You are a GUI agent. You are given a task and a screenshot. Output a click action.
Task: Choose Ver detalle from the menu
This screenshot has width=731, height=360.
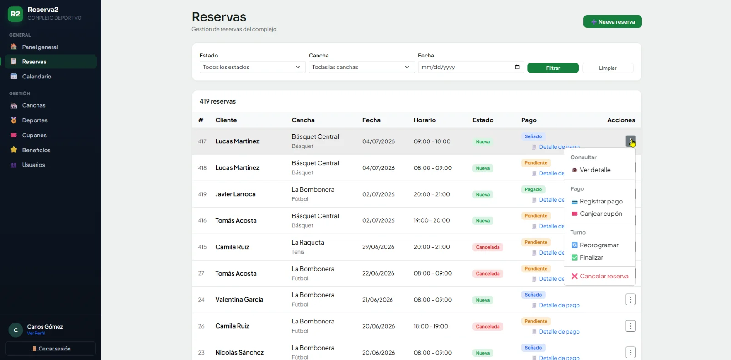click(x=599, y=170)
